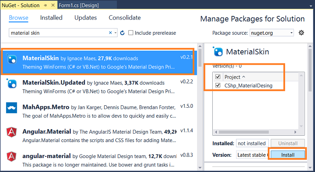The width and height of the screenshot is (315, 172).
Task: Click the package list vertical scrollbar thumb
Action: [200, 58]
